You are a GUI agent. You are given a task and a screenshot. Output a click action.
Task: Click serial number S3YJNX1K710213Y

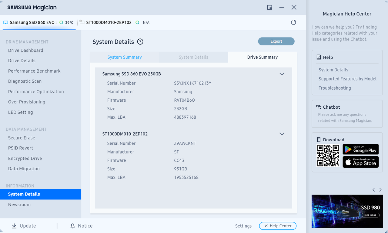[192, 83]
